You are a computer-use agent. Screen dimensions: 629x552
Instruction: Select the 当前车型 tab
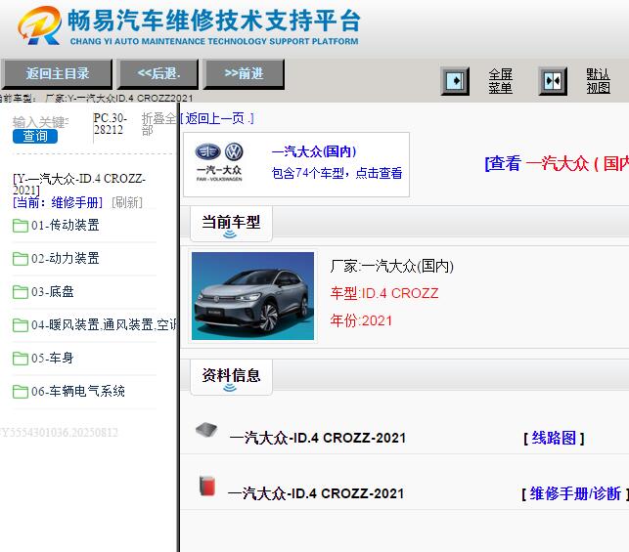coord(231,224)
